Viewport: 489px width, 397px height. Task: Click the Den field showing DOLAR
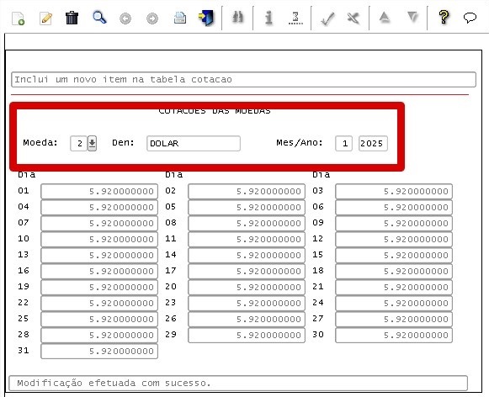[x=194, y=143]
